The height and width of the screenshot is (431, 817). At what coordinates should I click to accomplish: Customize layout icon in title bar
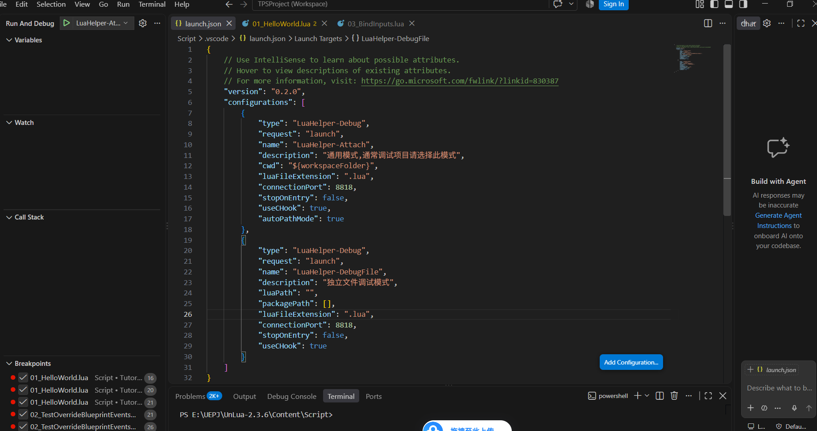(x=700, y=4)
